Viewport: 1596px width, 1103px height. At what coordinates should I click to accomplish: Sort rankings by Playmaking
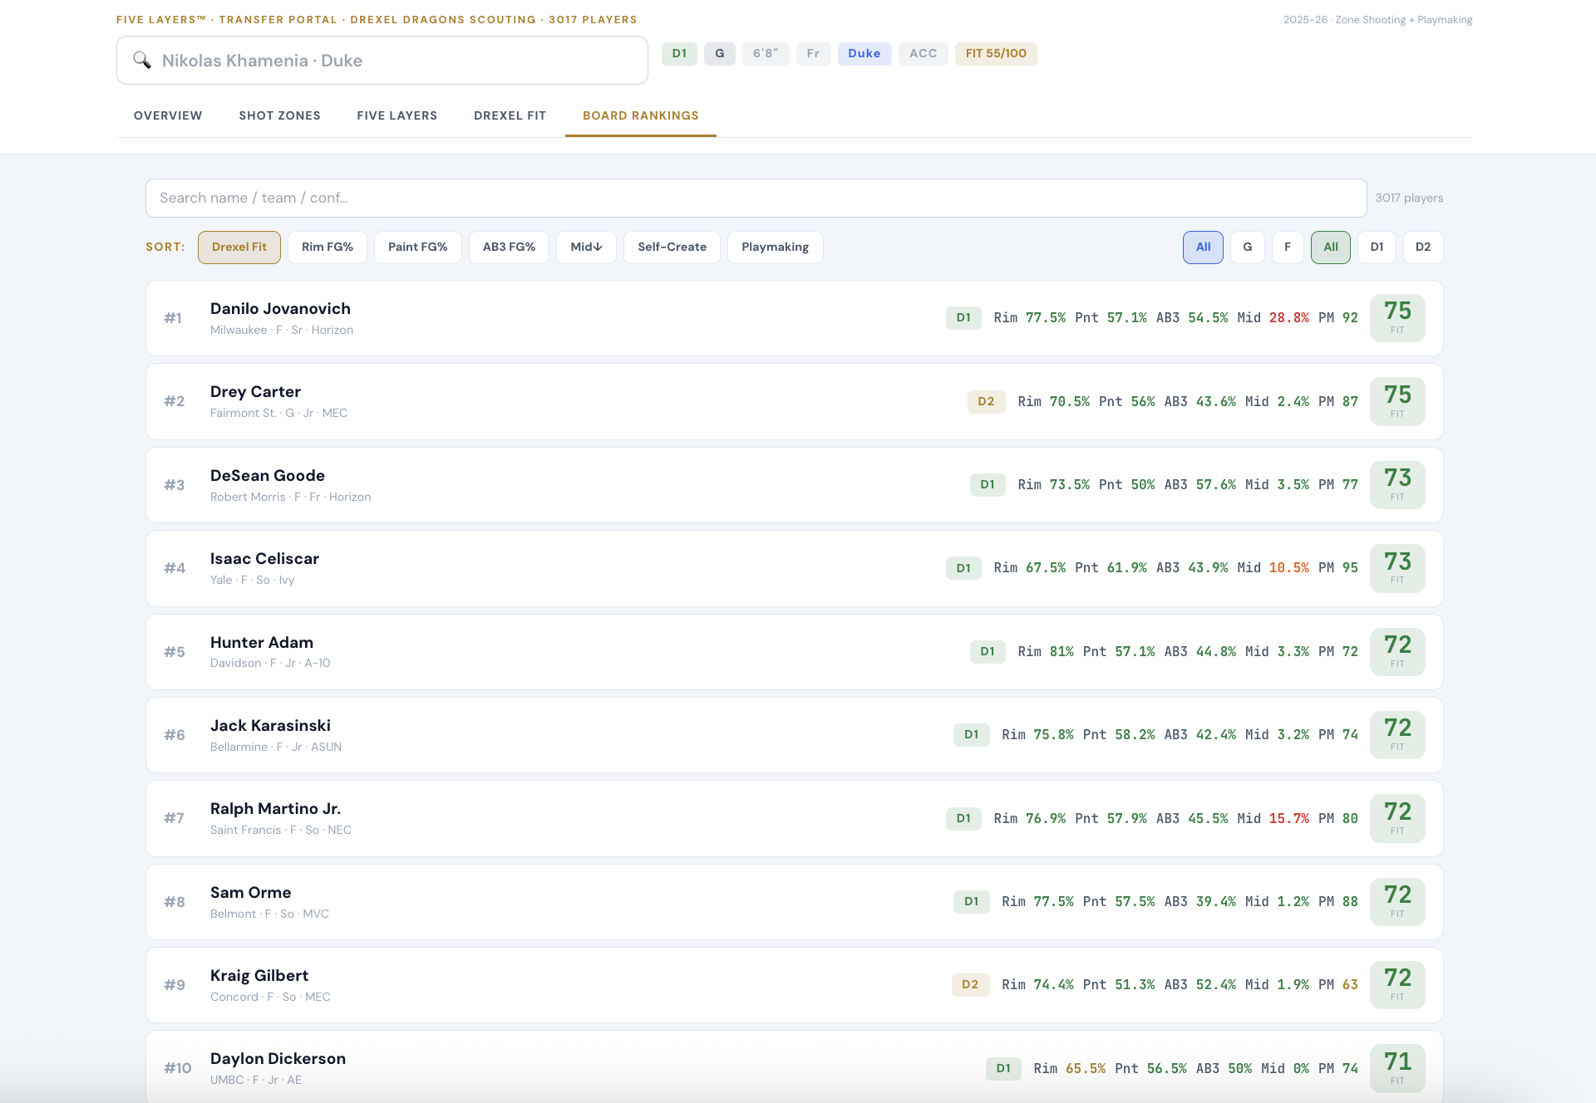[x=776, y=248]
